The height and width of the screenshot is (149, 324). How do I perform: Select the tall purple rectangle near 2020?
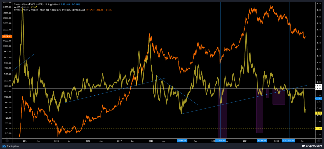(222, 114)
